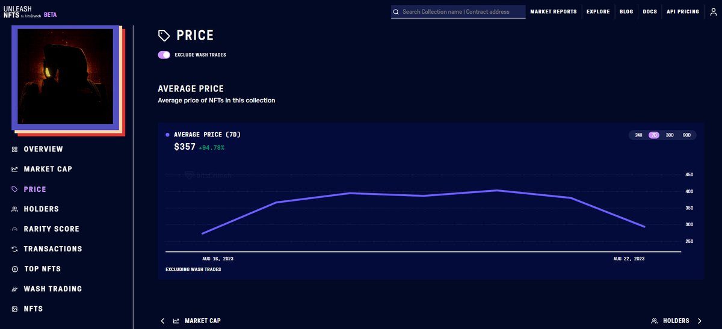
Task: Open the Transactions section
Action: (53, 249)
